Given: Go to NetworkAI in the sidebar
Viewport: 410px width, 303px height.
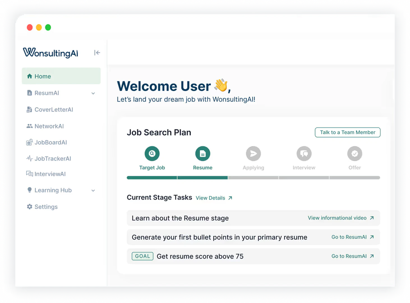Looking at the screenshot, I should click(49, 126).
